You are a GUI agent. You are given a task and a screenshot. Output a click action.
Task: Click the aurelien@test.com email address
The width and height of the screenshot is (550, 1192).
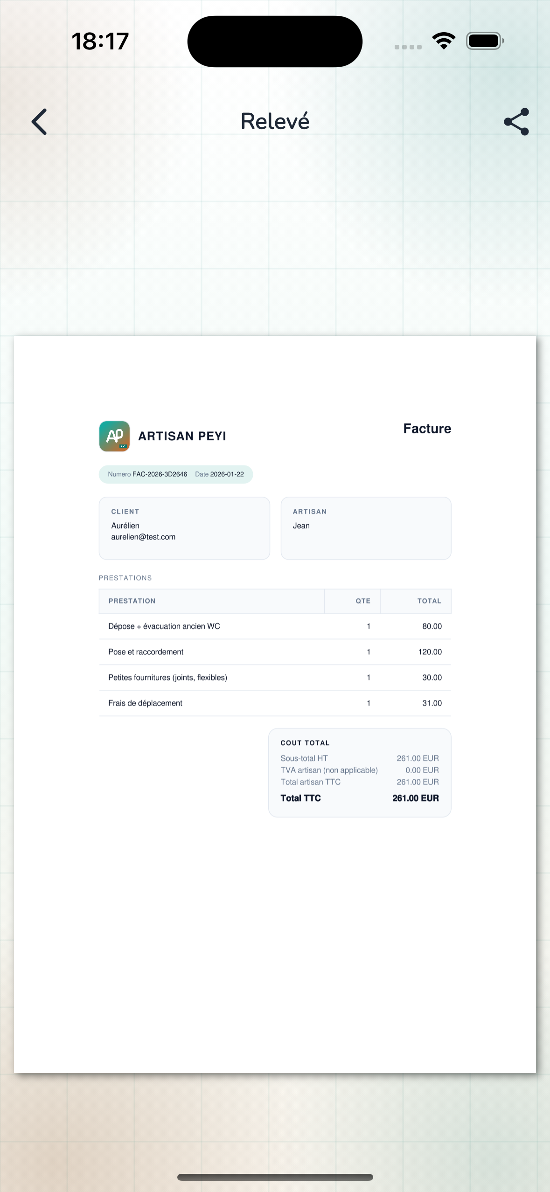(143, 537)
